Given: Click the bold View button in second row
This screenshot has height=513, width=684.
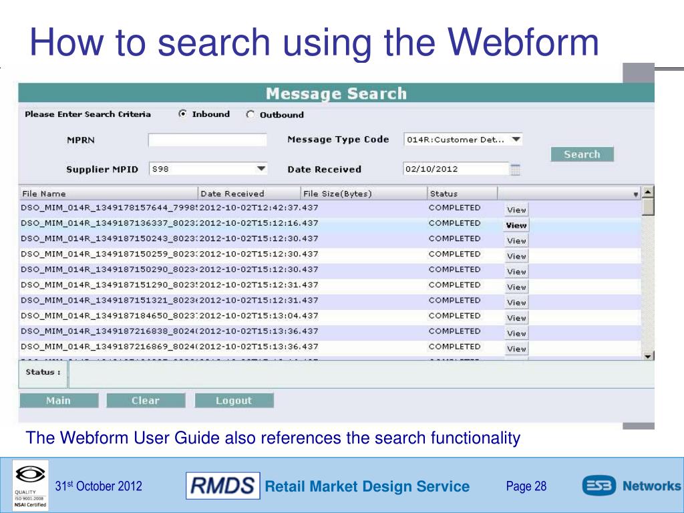Looking at the screenshot, I should (x=516, y=226).
